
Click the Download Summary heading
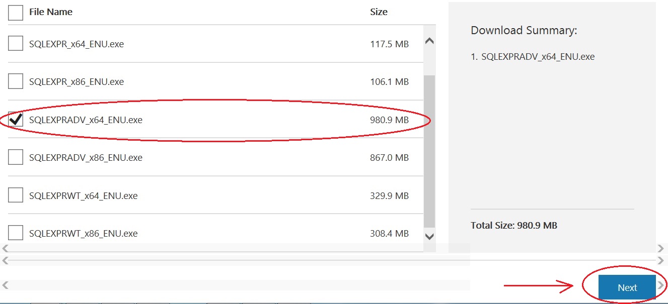click(x=524, y=31)
